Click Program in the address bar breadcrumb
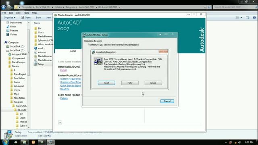The image size is (258, 145). pos(70,7)
